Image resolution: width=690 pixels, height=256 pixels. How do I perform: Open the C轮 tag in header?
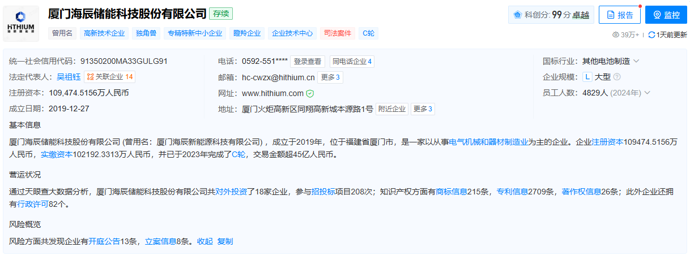pyautogui.click(x=368, y=33)
